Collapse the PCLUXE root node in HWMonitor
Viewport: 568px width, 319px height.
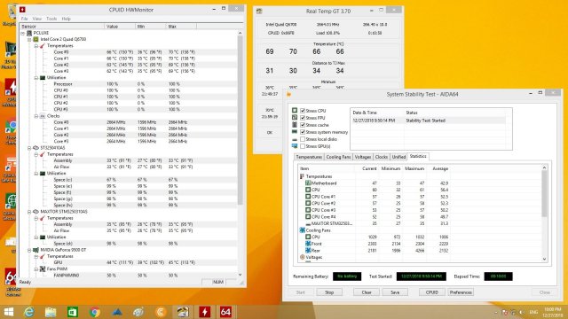[x=23, y=33]
